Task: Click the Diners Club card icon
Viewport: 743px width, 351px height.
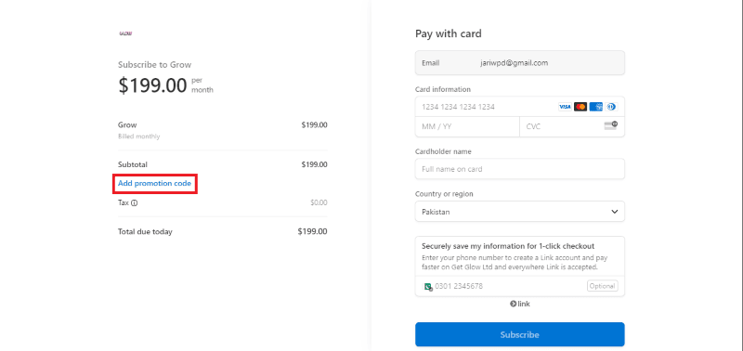Action: (611, 107)
